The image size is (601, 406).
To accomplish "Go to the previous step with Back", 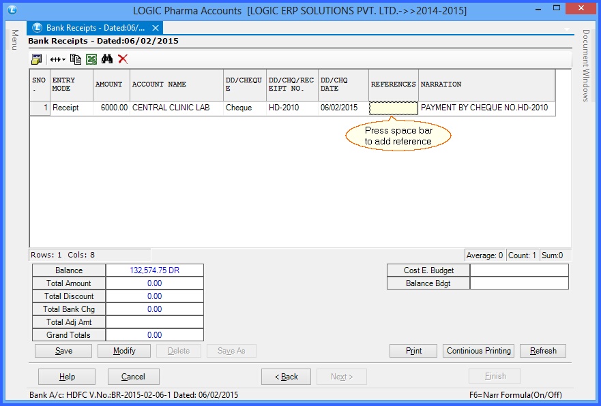I will point(286,377).
